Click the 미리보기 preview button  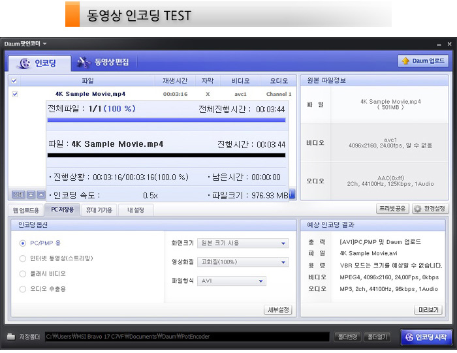coord(428,310)
